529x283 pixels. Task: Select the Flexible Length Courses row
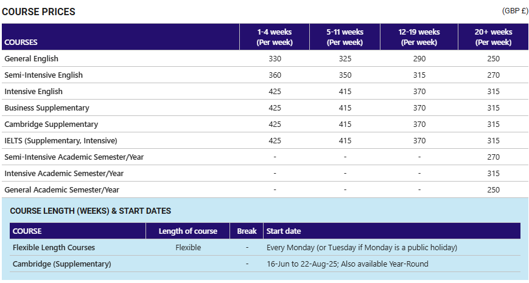coord(265,248)
